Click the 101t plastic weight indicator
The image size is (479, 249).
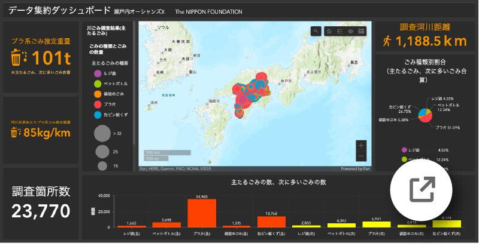[x=41, y=57]
